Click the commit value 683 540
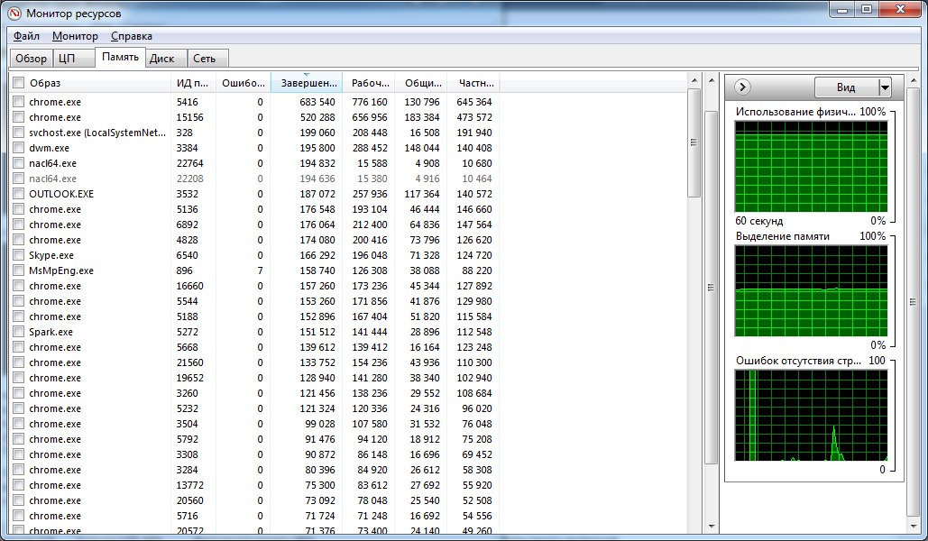The image size is (928, 541). 317,102
